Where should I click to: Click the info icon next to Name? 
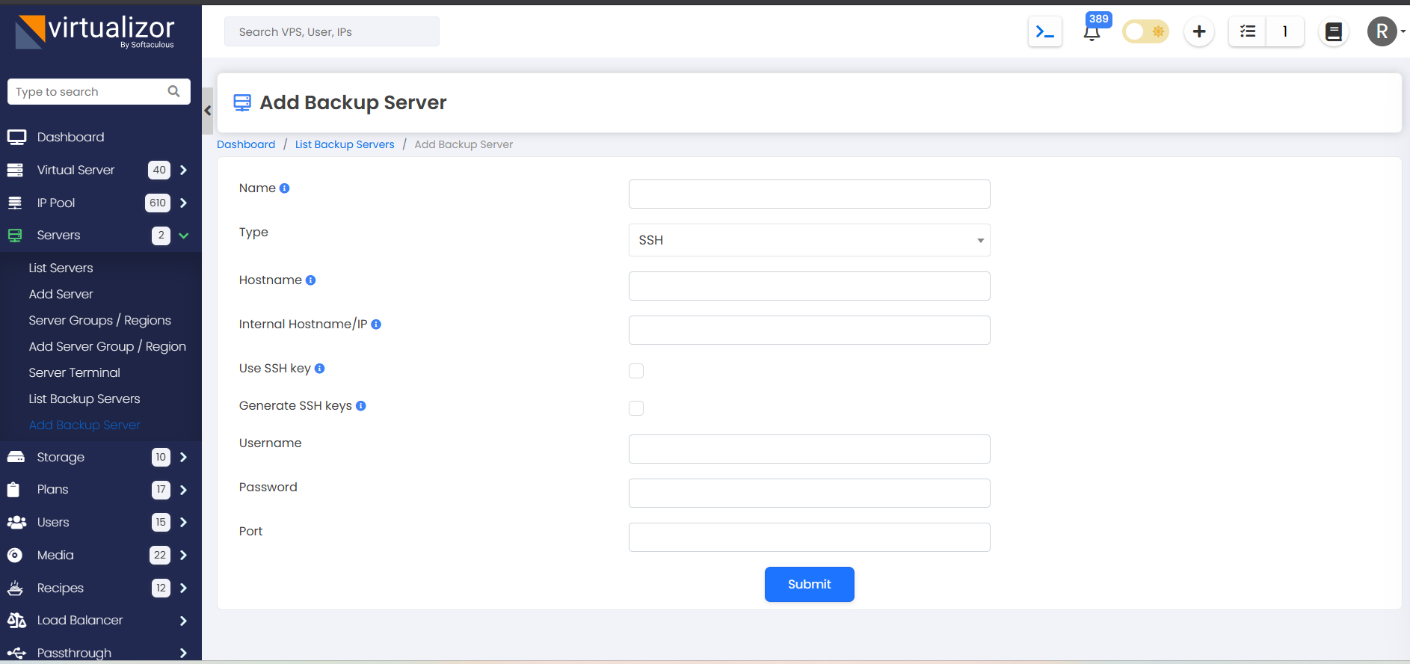(284, 188)
